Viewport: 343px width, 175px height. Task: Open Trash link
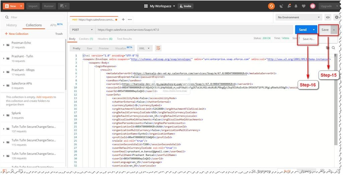59,34
